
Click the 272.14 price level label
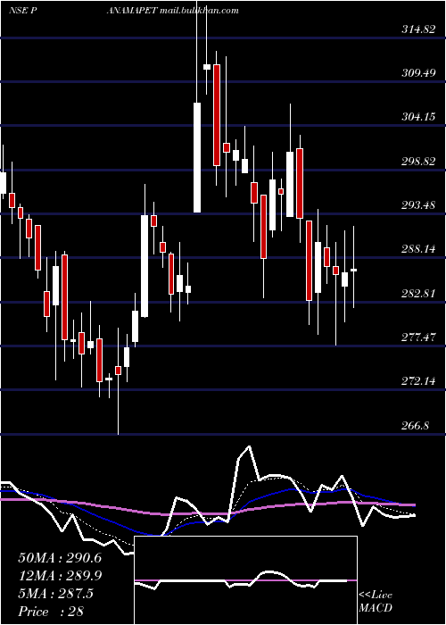pos(417,381)
